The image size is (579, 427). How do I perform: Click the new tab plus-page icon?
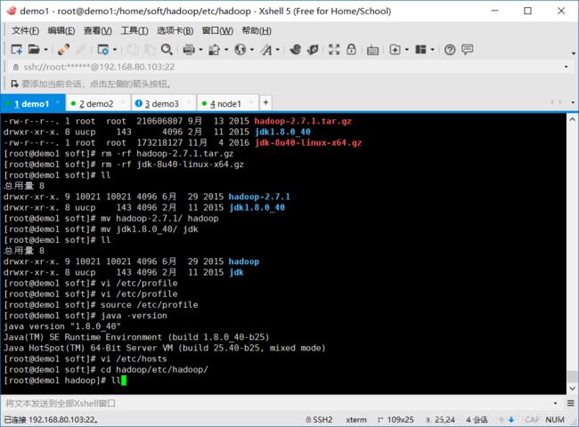click(395, 50)
